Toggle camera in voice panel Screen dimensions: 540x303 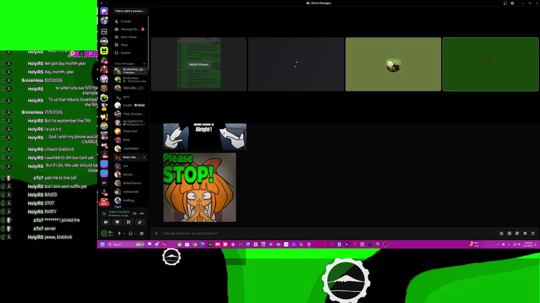point(106,222)
